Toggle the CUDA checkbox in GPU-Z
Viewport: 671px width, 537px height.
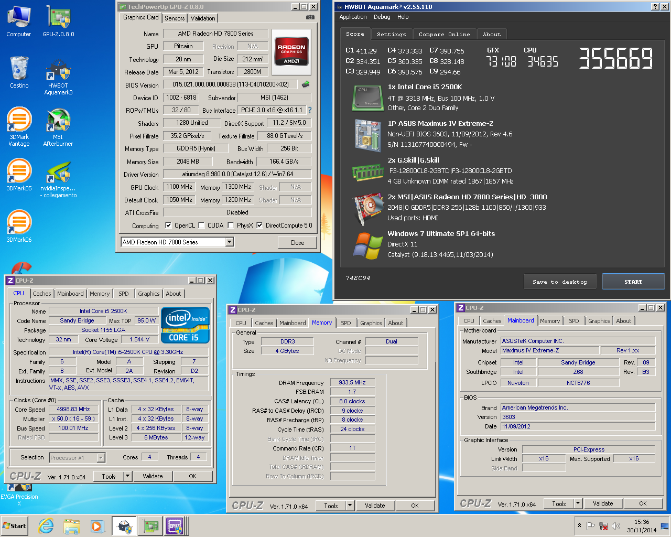pos(201,225)
